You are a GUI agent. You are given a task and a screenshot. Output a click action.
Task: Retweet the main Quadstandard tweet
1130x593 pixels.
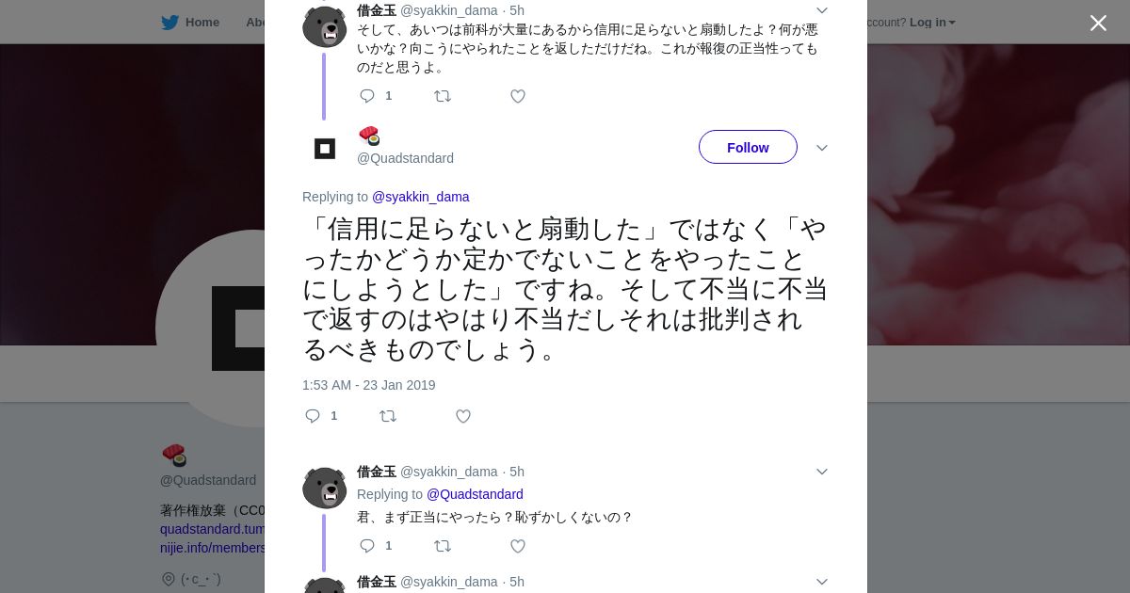click(388, 416)
